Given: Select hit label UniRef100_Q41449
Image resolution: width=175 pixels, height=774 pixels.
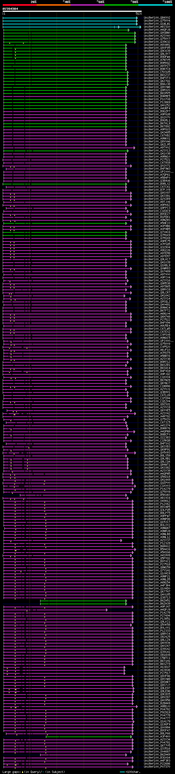Looking at the screenshot, I should click(157, 480).
